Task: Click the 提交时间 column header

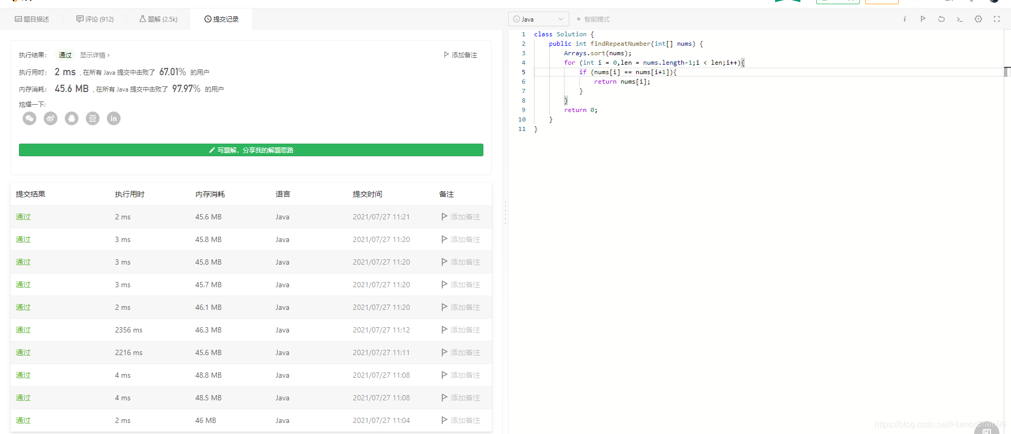Action: click(368, 194)
